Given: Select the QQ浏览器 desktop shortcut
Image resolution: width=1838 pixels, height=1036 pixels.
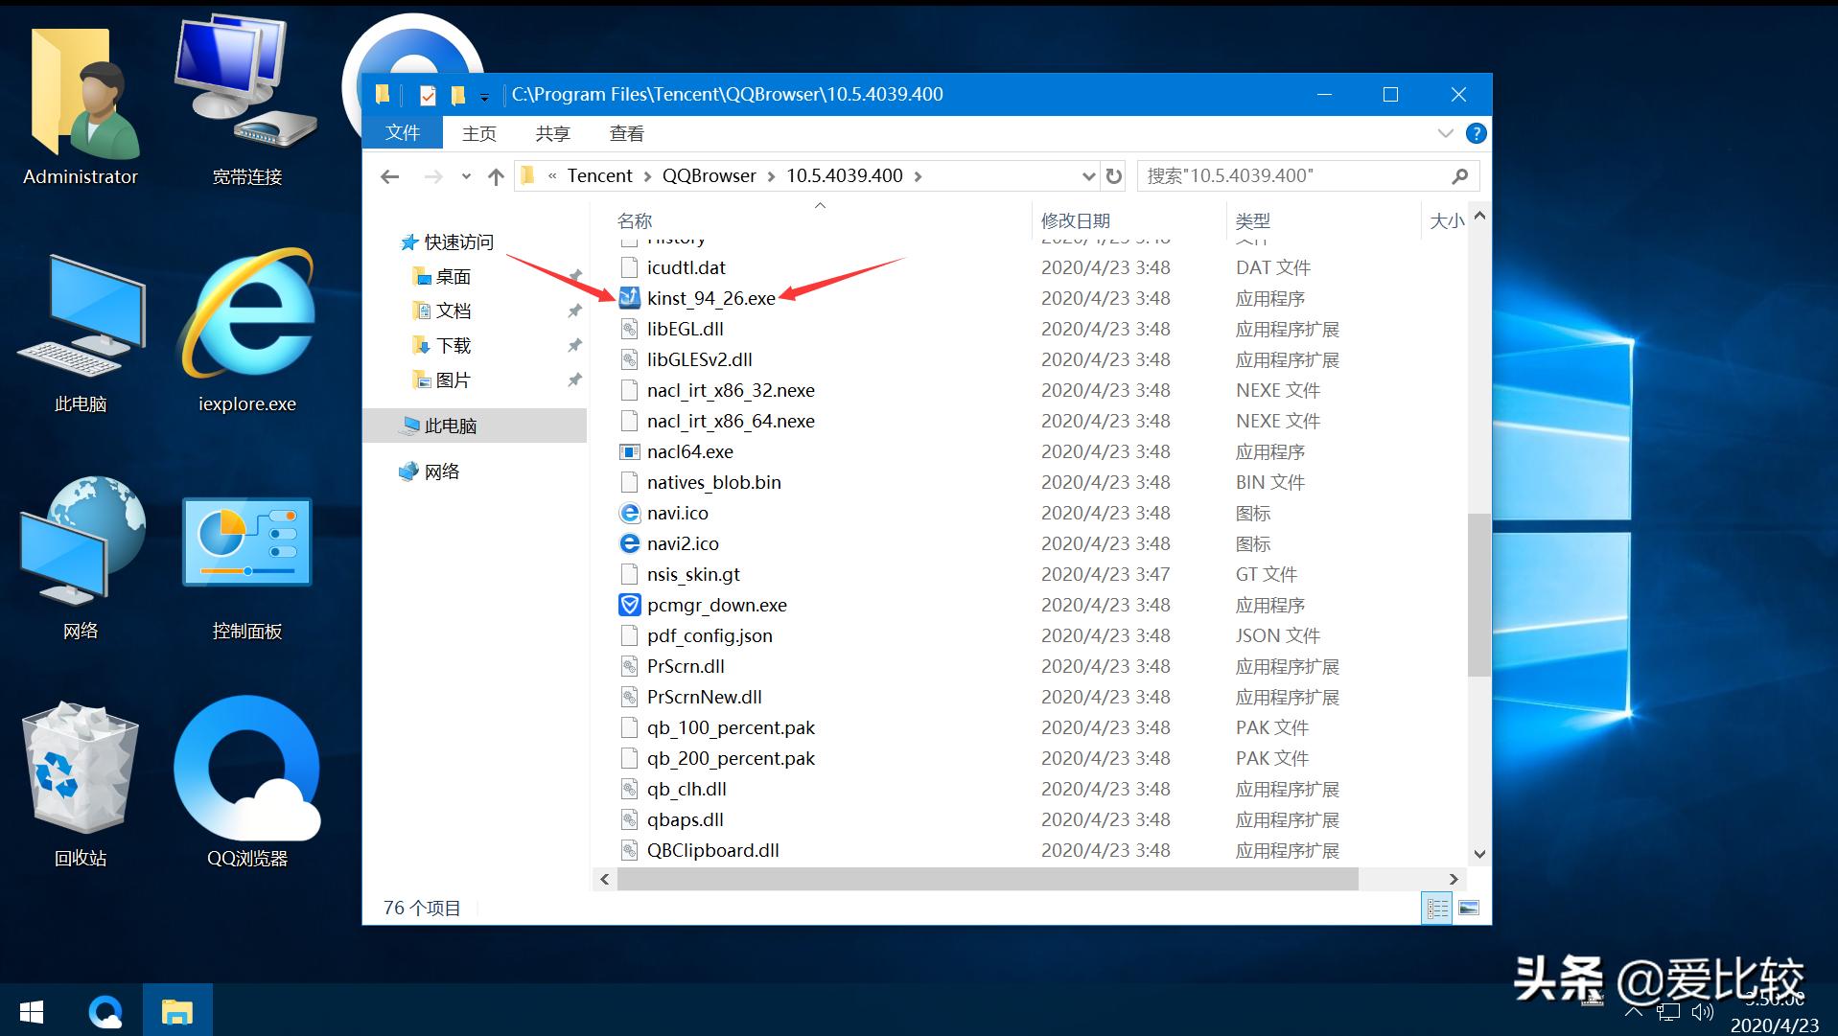Looking at the screenshot, I should [246, 767].
